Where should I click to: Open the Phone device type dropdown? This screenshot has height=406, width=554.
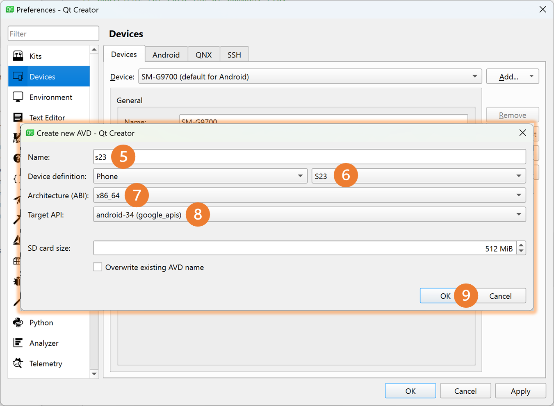click(x=200, y=176)
